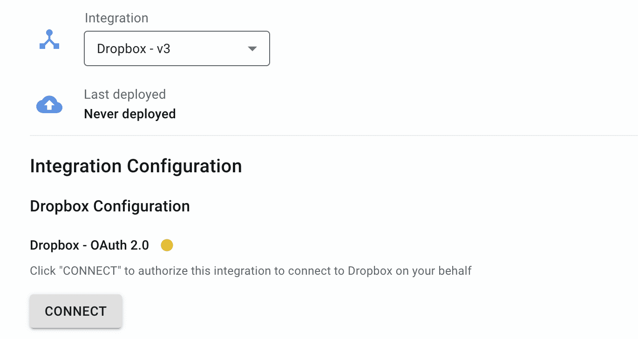Viewport: 638px width, 339px height.
Task: Select the Dropbox - v3 value text
Action: coord(134,48)
